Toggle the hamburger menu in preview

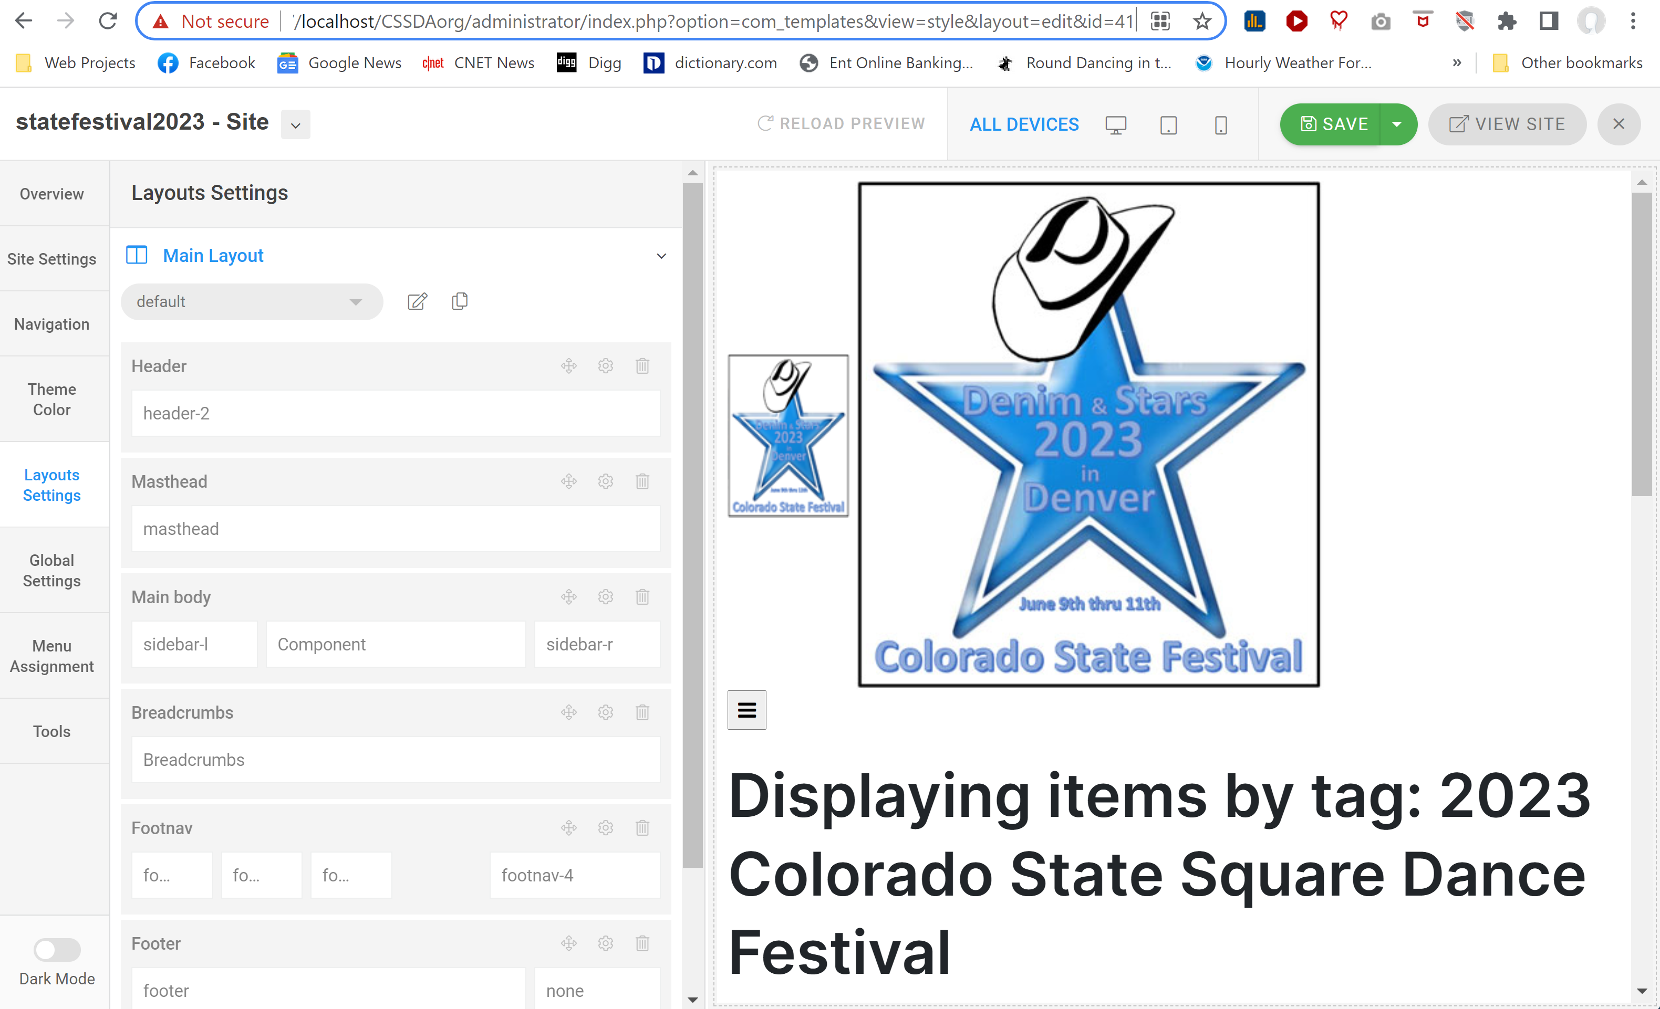pyautogui.click(x=746, y=709)
